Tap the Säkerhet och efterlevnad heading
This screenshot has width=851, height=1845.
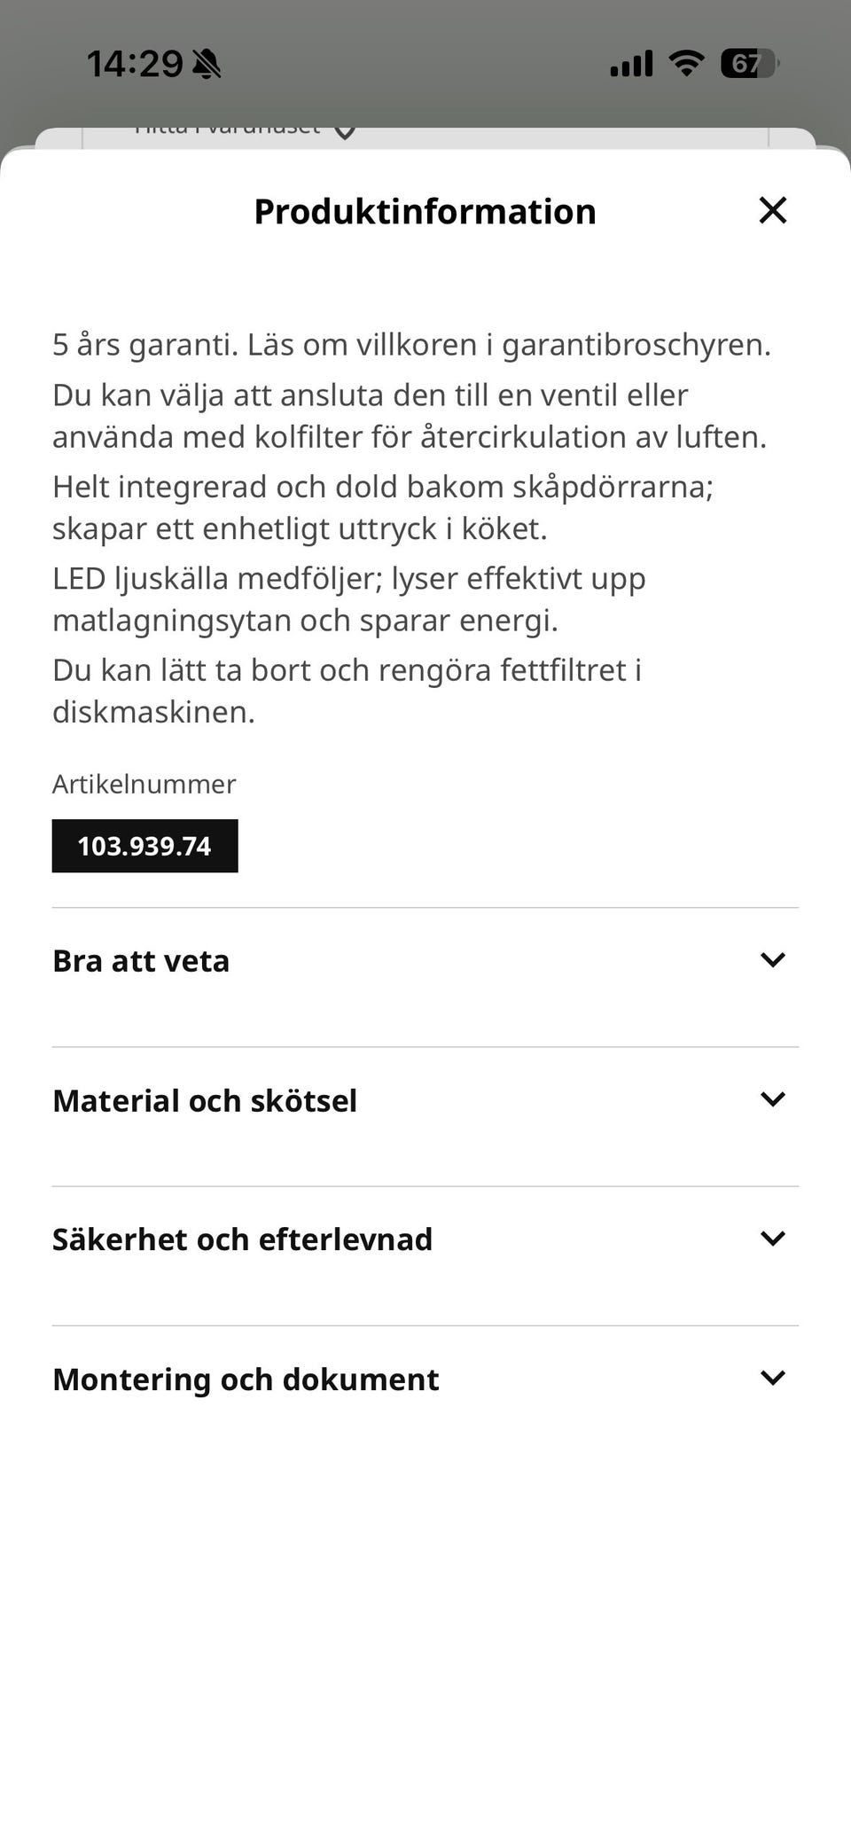coord(242,1239)
